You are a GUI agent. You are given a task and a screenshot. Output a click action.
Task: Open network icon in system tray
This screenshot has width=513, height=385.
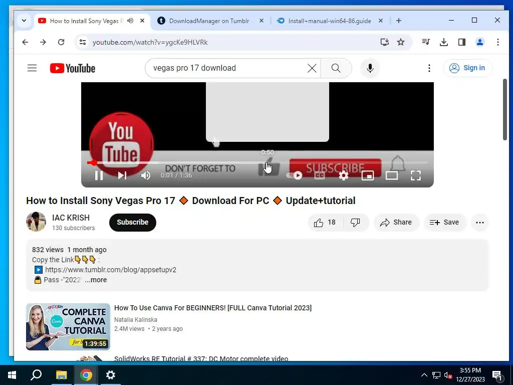436,375
